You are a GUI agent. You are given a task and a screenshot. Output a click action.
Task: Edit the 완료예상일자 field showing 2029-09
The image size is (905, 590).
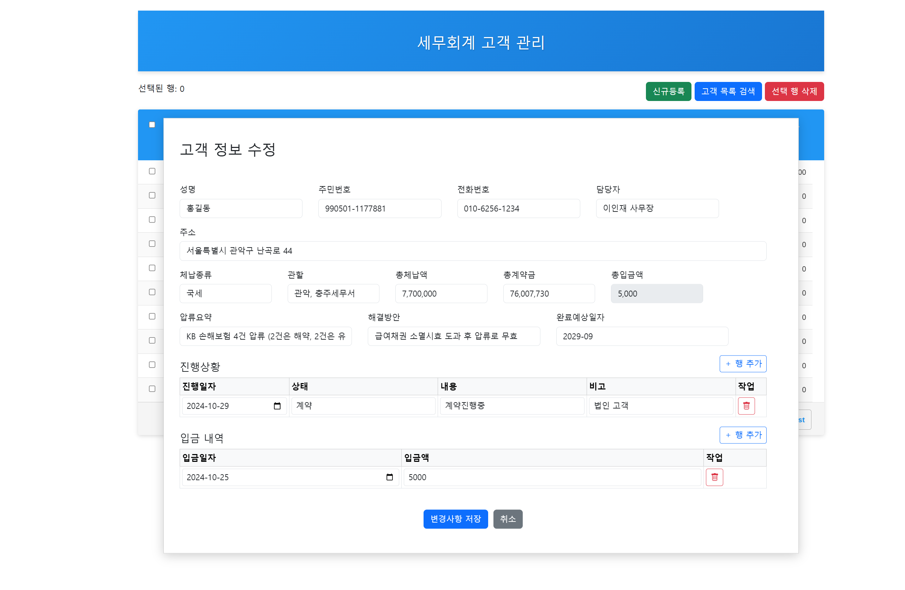click(642, 336)
